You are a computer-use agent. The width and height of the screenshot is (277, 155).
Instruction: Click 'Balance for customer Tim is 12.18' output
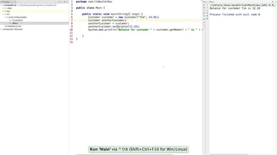235,8
